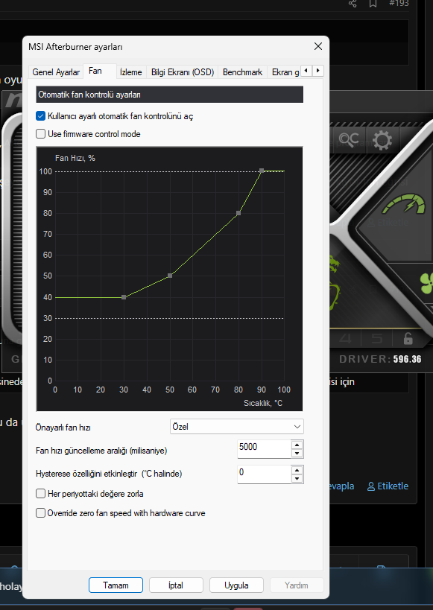This screenshot has height=610, width=433.
Task: Select the fan curve point at 50°C, 50%
Action: [170, 276]
